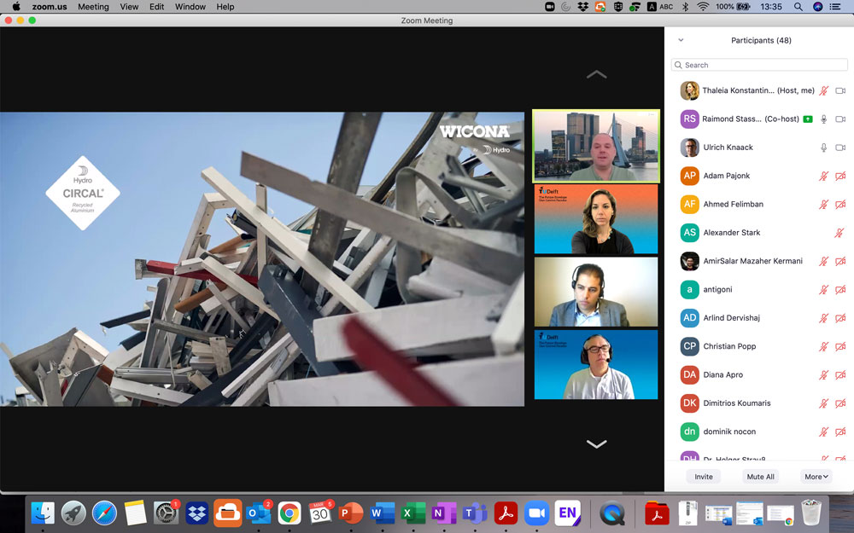Screen dimensions: 854x533
Task: Click Raimond's green screen-sharing indicator icon
Action: [807, 119]
